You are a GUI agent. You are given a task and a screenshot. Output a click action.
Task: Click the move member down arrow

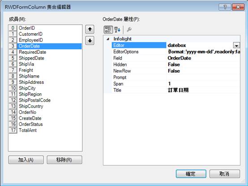pos(90,41)
